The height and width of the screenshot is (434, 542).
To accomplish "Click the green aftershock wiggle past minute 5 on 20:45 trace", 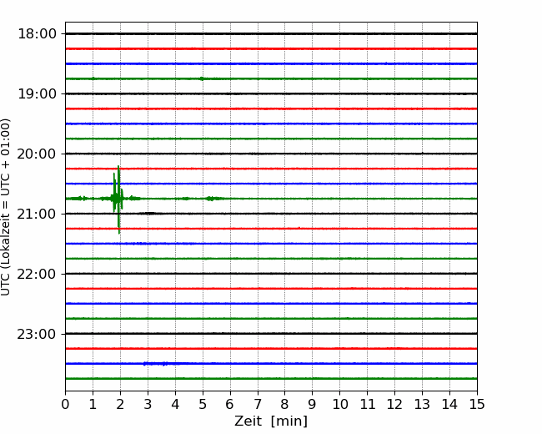I will [x=213, y=199].
